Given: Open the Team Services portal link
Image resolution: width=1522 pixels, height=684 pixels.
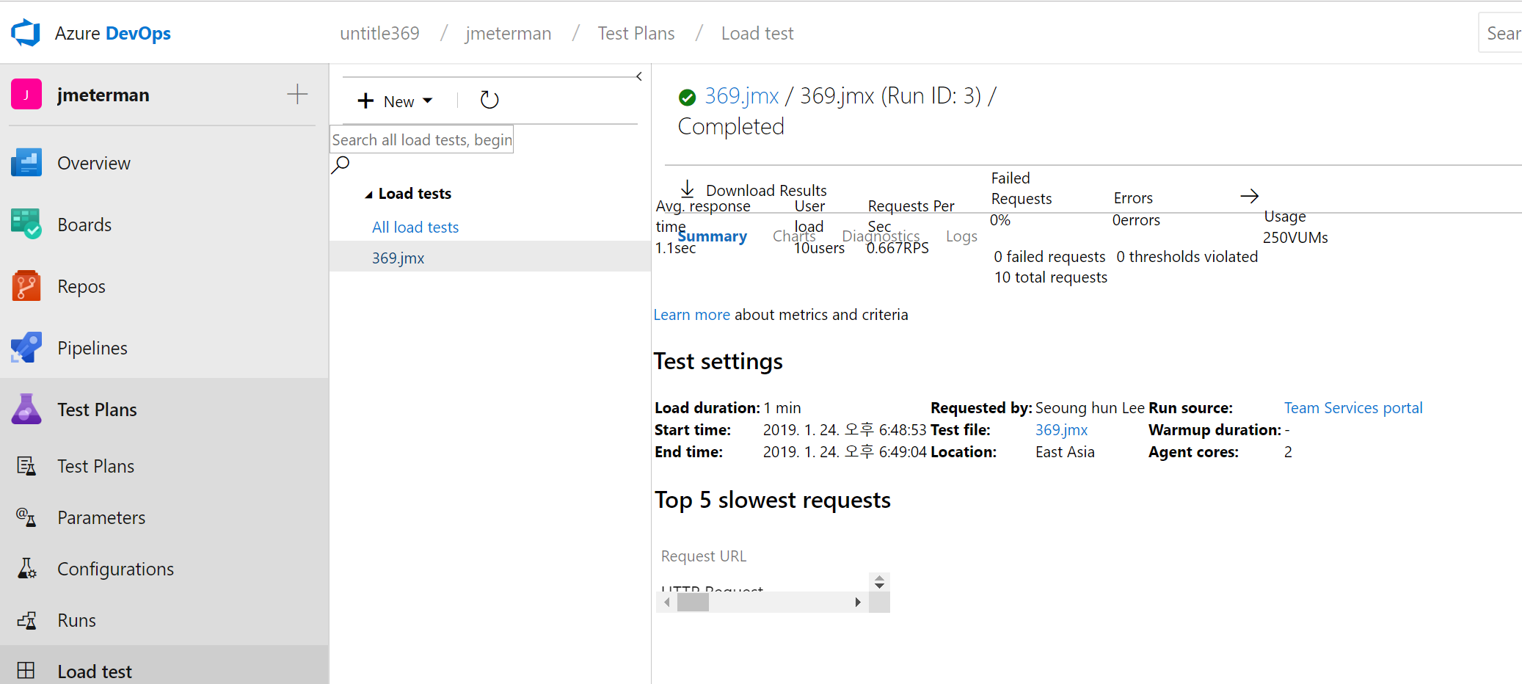Looking at the screenshot, I should 1353,408.
